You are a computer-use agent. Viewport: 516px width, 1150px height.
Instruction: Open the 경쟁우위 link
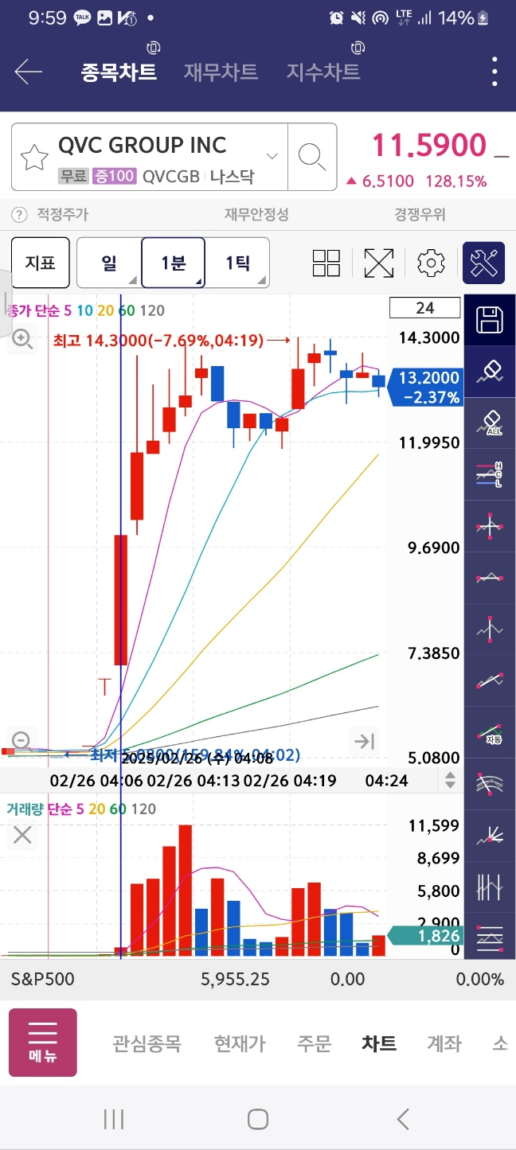coord(420,214)
